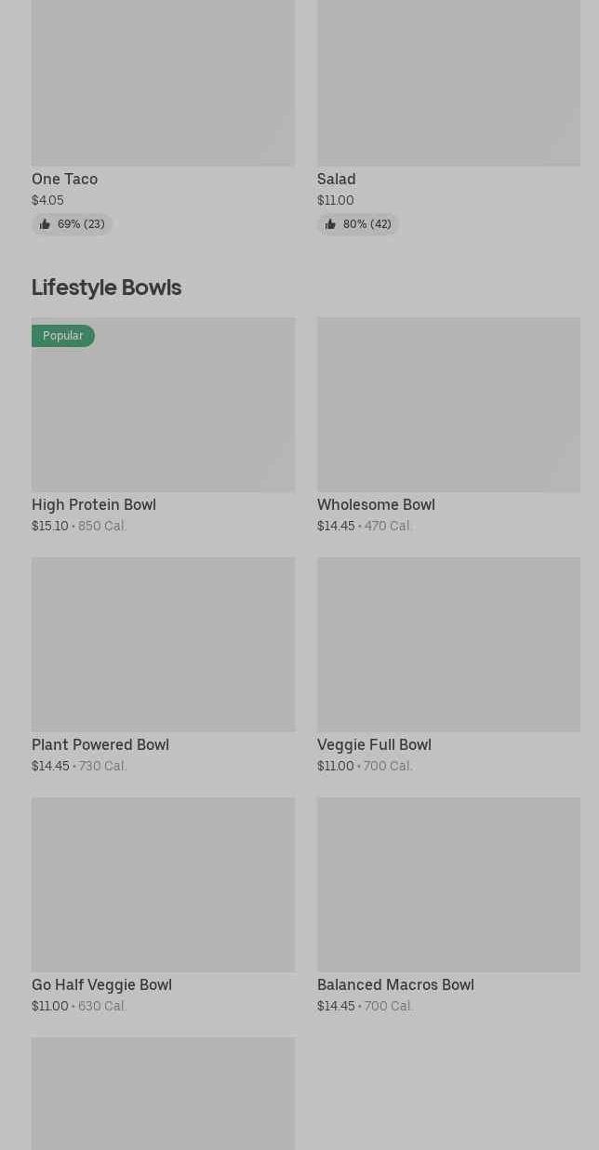The height and width of the screenshot is (1150, 599).
Task: Click the Popular badge on High Protein Bowl
Action: (x=63, y=336)
